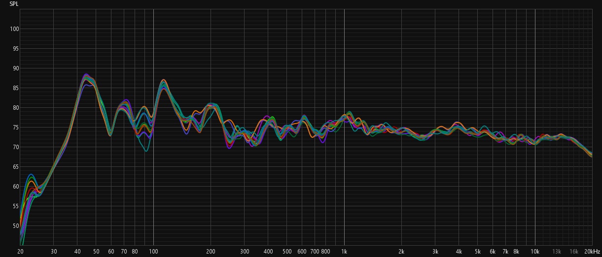Select the 90 dB axis value
The height and width of the screenshot is (257, 602).
16,68
